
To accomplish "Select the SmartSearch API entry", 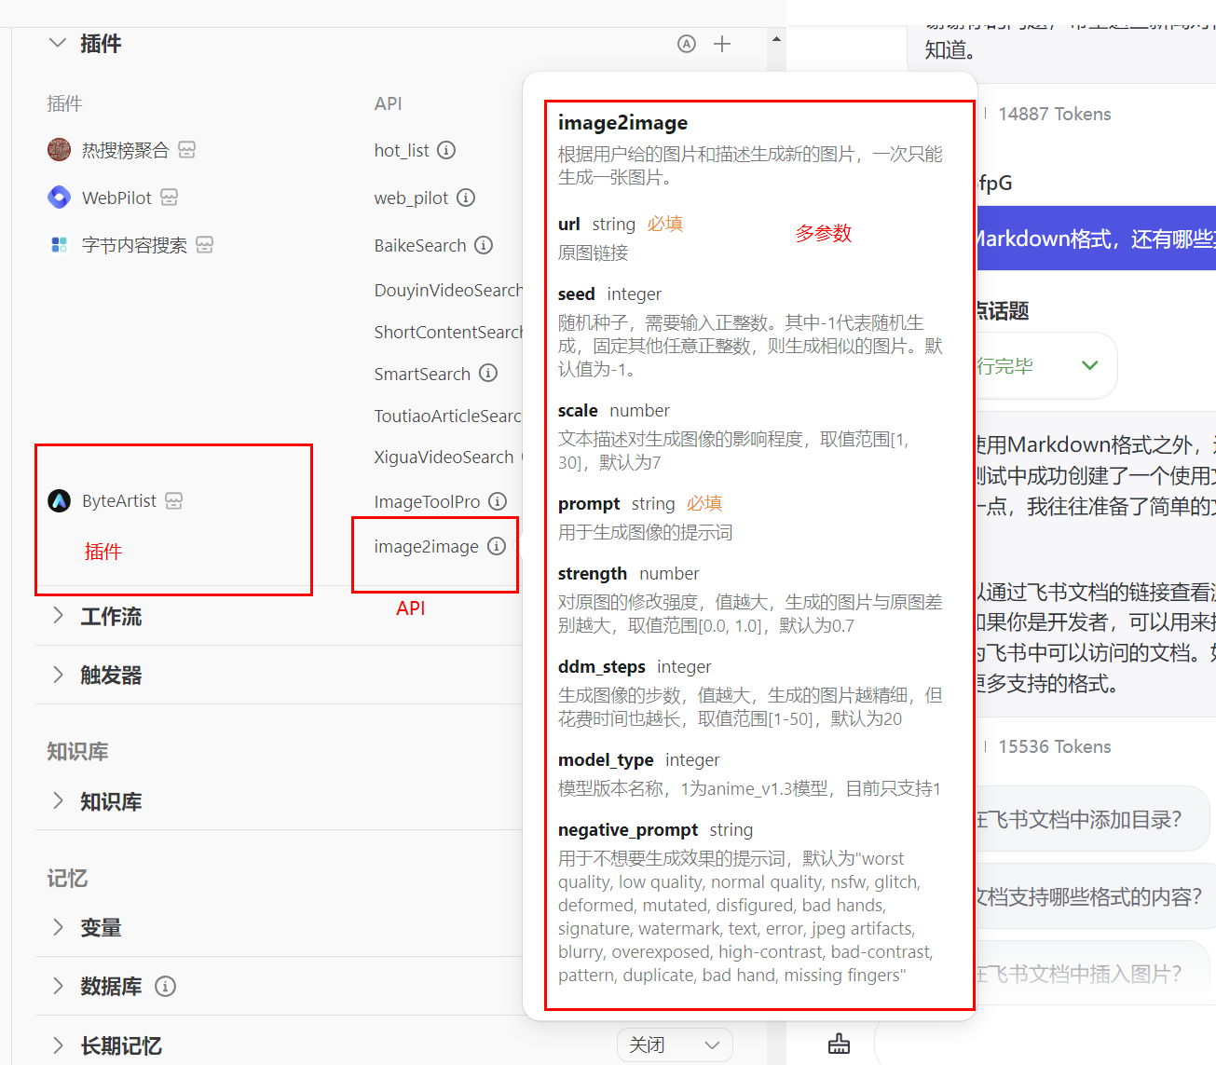I will (x=422, y=374).
